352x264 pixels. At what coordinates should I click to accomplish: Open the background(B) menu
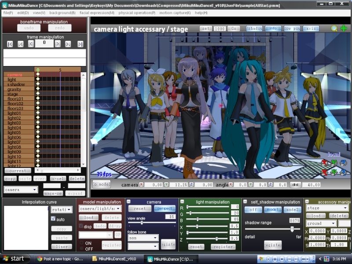(x=62, y=13)
